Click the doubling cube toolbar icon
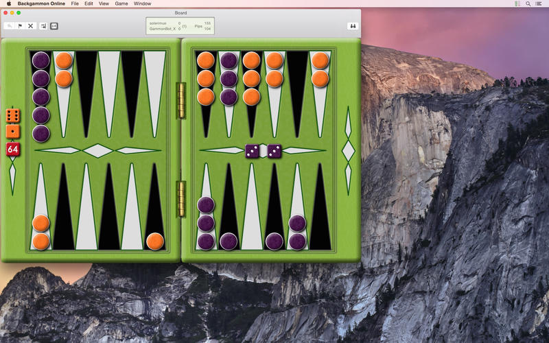Screen dimensions: 549x343 click(x=54, y=26)
